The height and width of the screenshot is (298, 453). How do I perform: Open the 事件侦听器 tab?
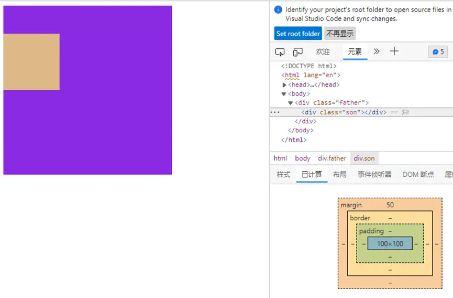(374, 175)
